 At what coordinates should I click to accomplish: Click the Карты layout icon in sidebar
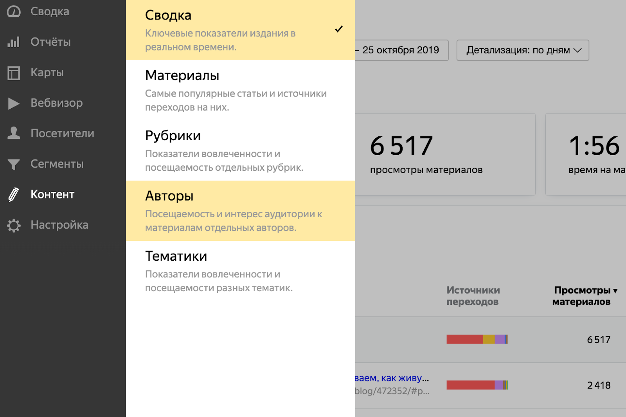[x=14, y=72]
